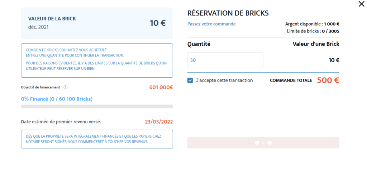Screen dimensions: 367x176
Task: Click the 23/03/2022 estimated date
Action: [x=159, y=122]
